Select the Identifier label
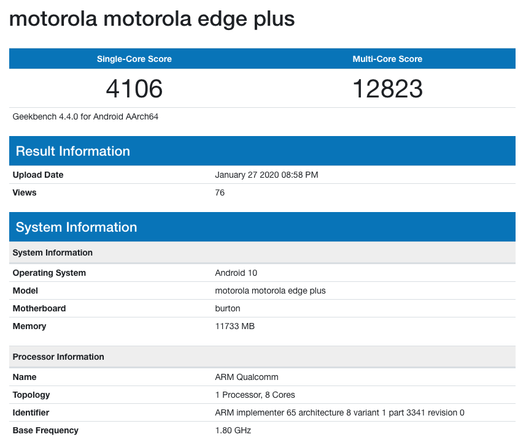This screenshot has width=526, height=448. click(x=31, y=412)
